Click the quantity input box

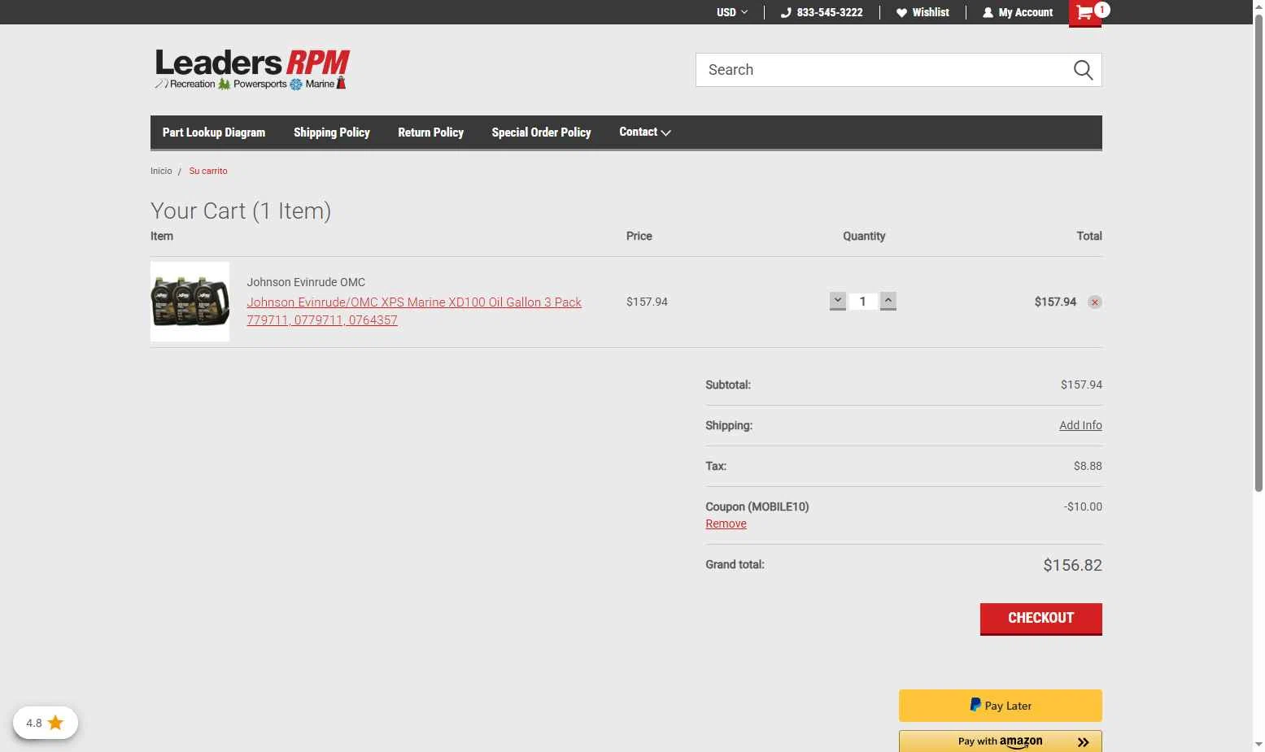(862, 302)
